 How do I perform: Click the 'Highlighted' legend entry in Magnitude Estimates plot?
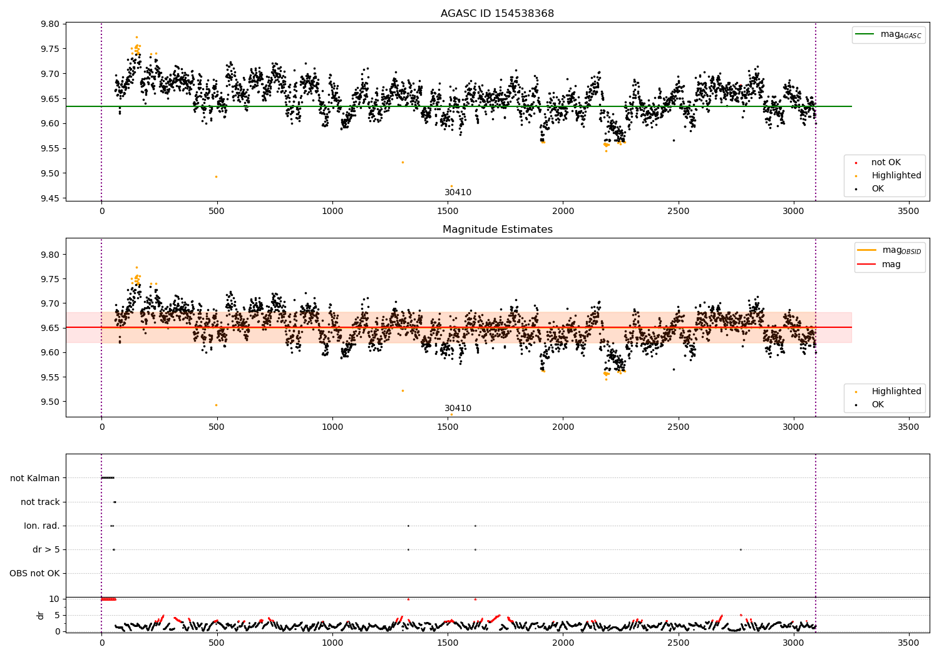pos(896,391)
